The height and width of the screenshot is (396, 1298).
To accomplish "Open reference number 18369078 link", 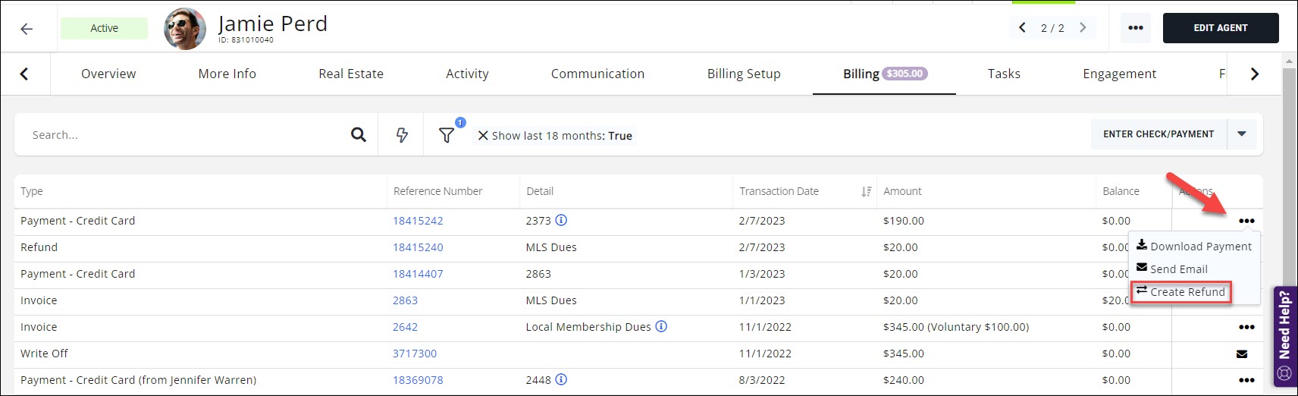I will coord(418,380).
